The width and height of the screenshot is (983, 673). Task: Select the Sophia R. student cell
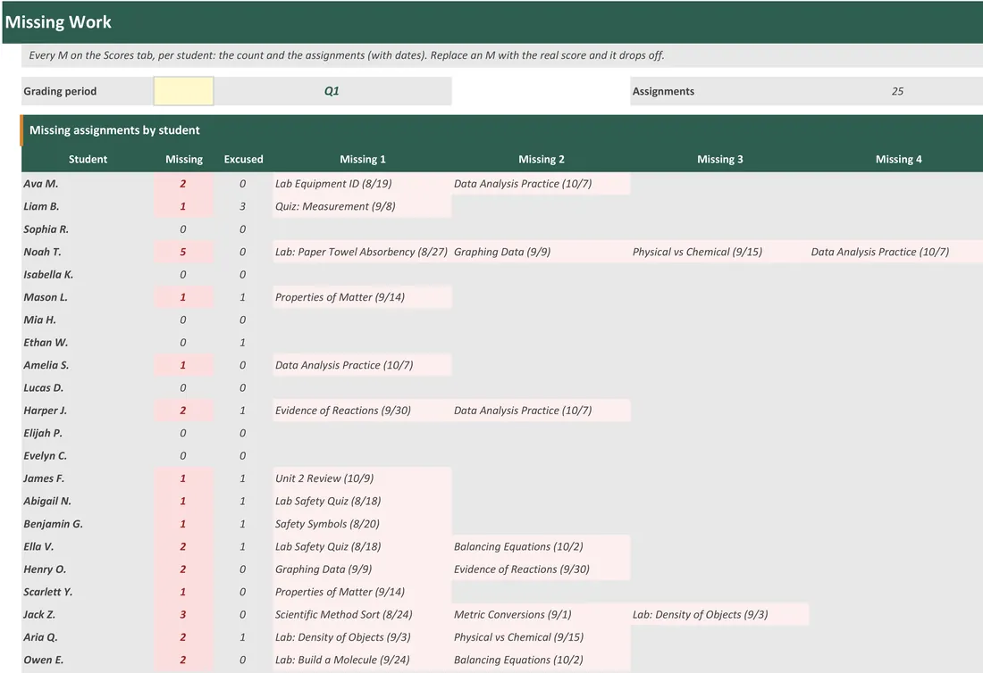click(88, 229)
